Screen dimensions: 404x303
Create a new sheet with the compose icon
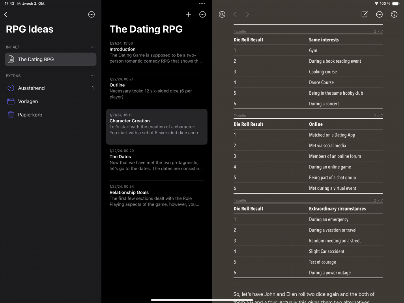coord(365,15)
